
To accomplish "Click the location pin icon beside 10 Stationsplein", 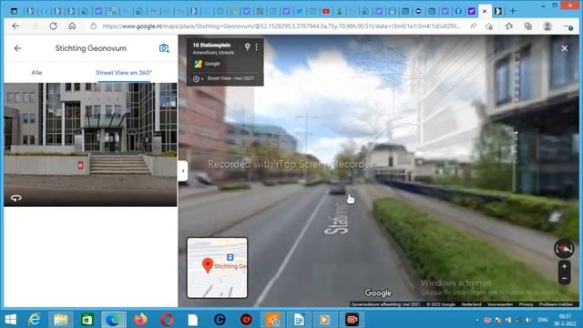I will pos(247,46).
